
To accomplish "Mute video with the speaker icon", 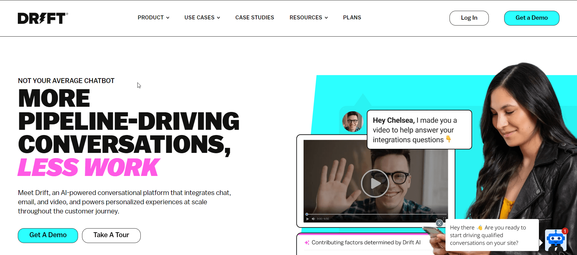I will pyautogui.click(x=313, y=219).
